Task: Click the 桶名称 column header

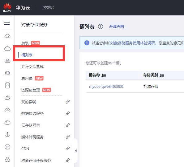Action: pos(94,75)
